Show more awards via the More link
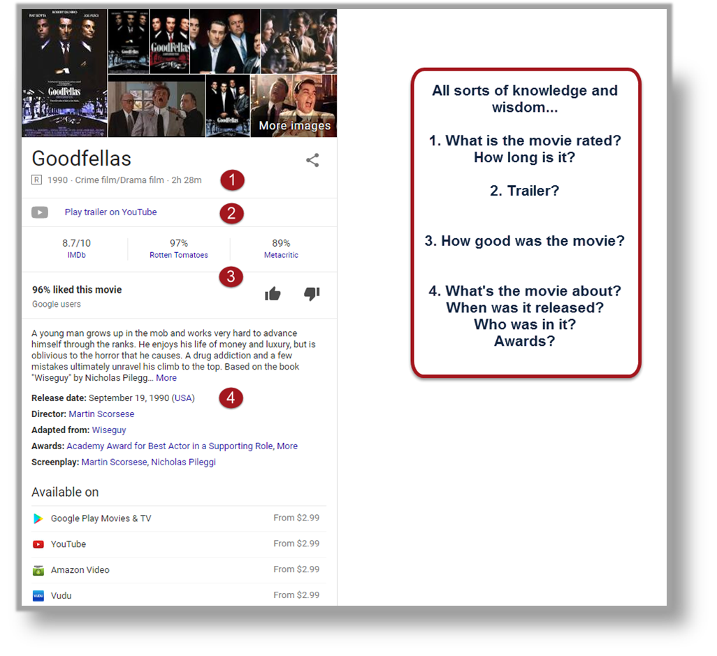717x656 pixels. pyautogui.click(x=287, y=446)
